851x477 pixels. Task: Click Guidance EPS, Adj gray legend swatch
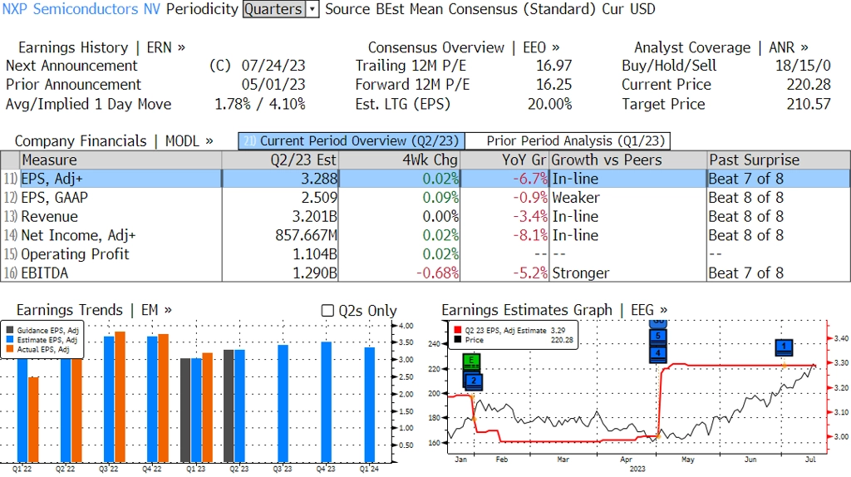click(10, 330)
